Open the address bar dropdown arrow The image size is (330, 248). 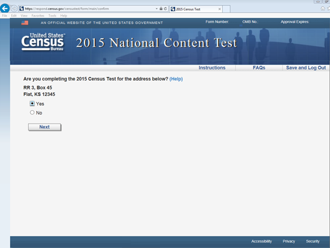(157, 8)
